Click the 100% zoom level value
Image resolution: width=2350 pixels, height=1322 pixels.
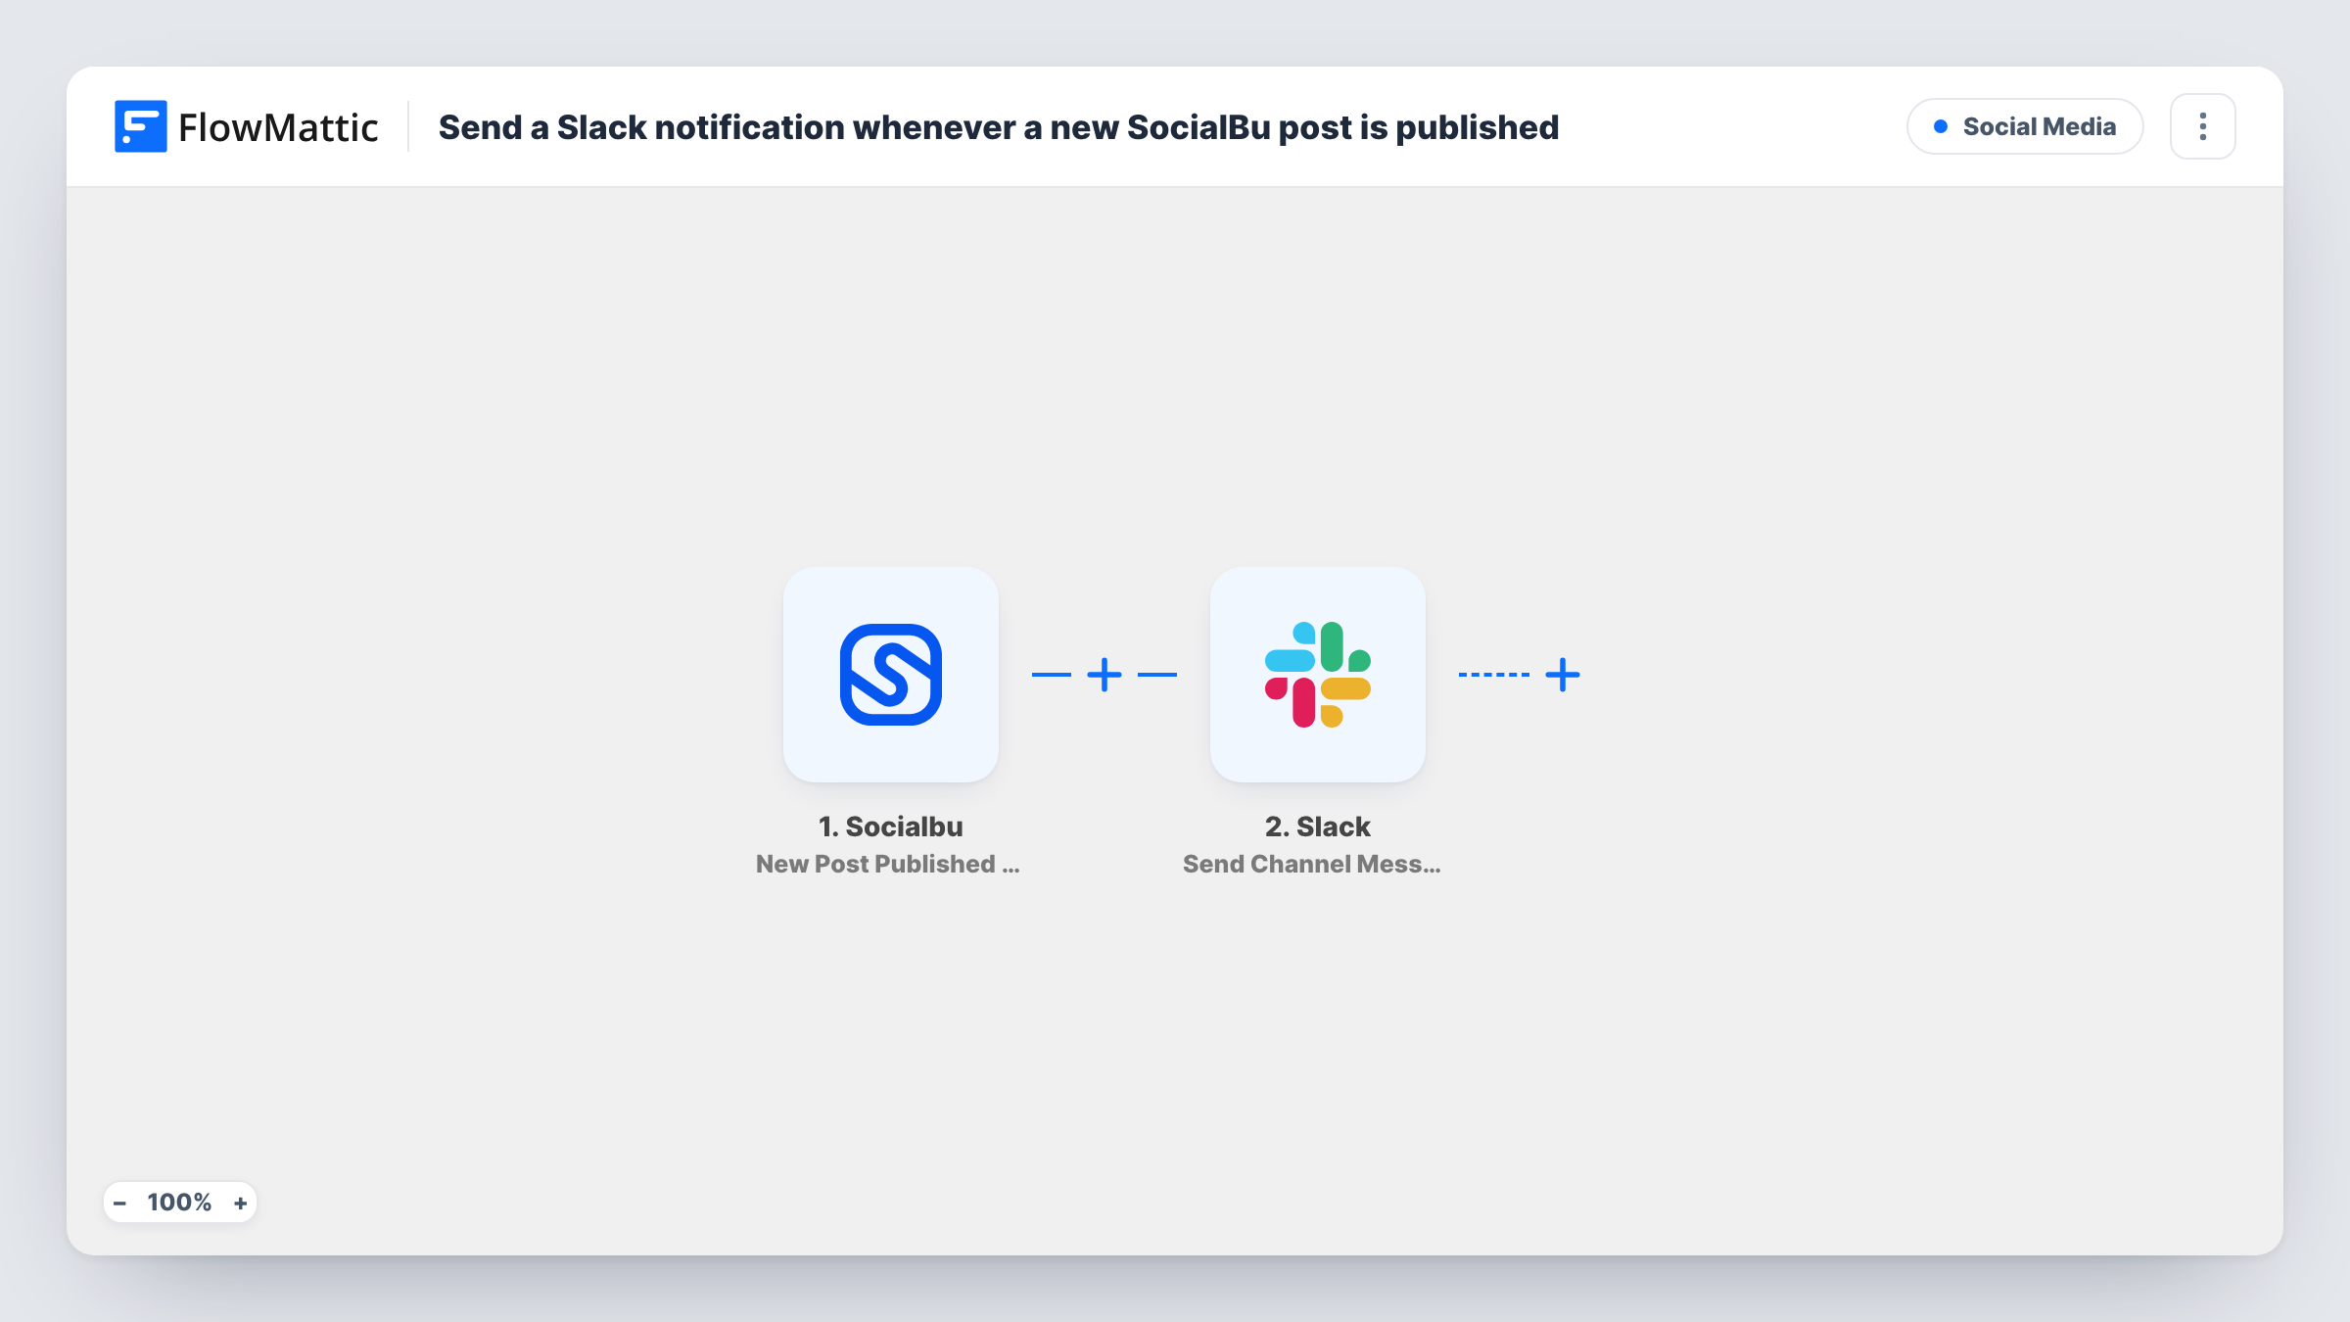click(x=179, y=1203)
